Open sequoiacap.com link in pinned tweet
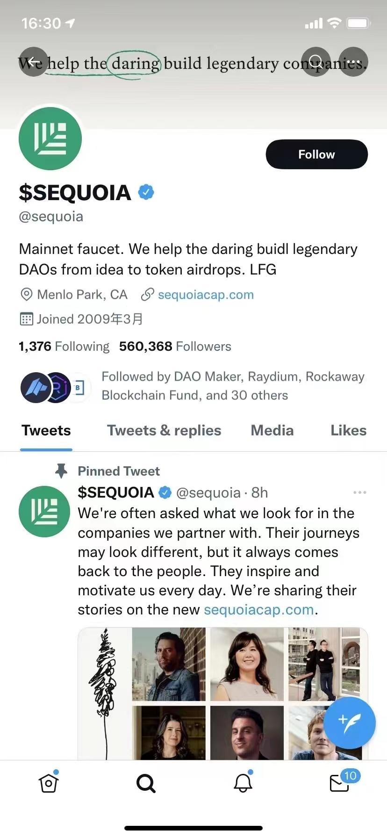Screen dimensions: 387x838 click(258, 610)
